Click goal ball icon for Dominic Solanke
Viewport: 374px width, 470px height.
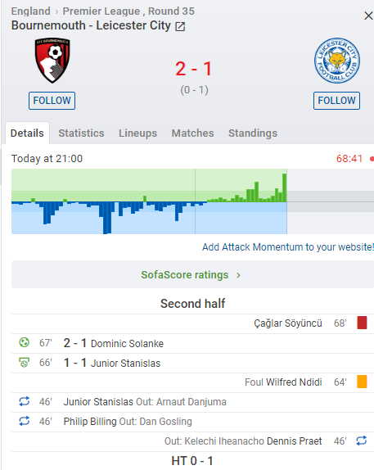(24, 342)
